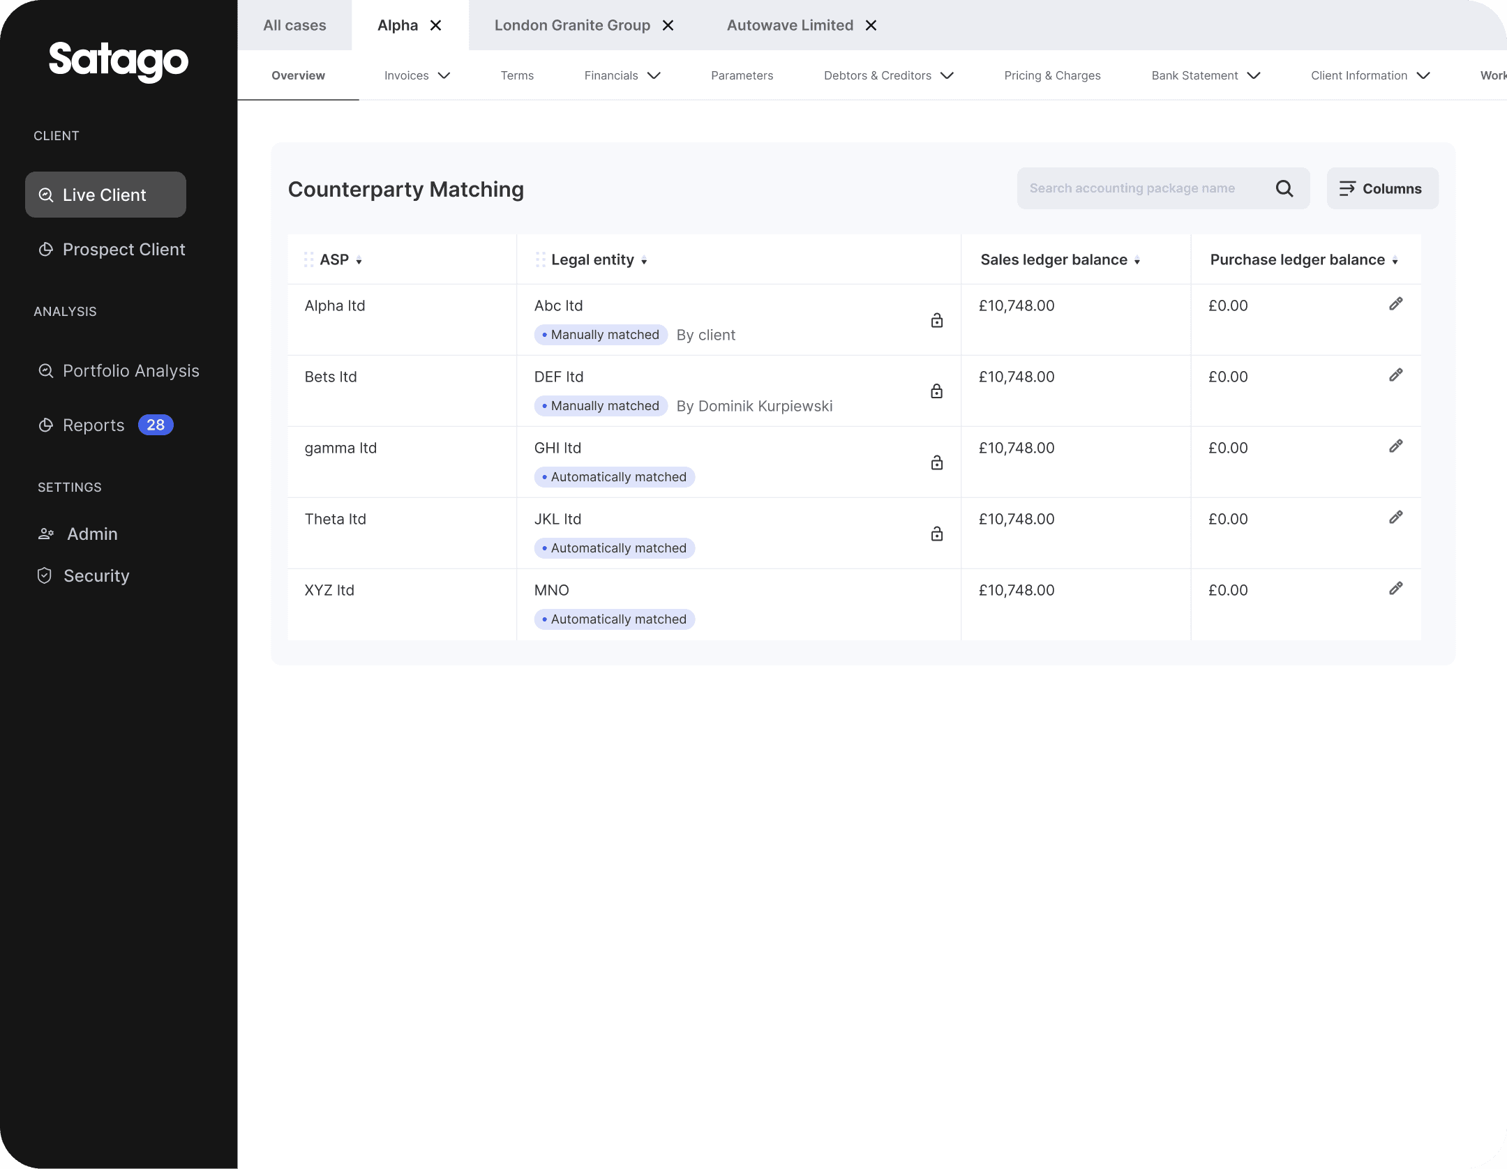The width and height of the screenshot is (1507, 1169).
Task: Click the search magnifier icon
Action: 1284,188
